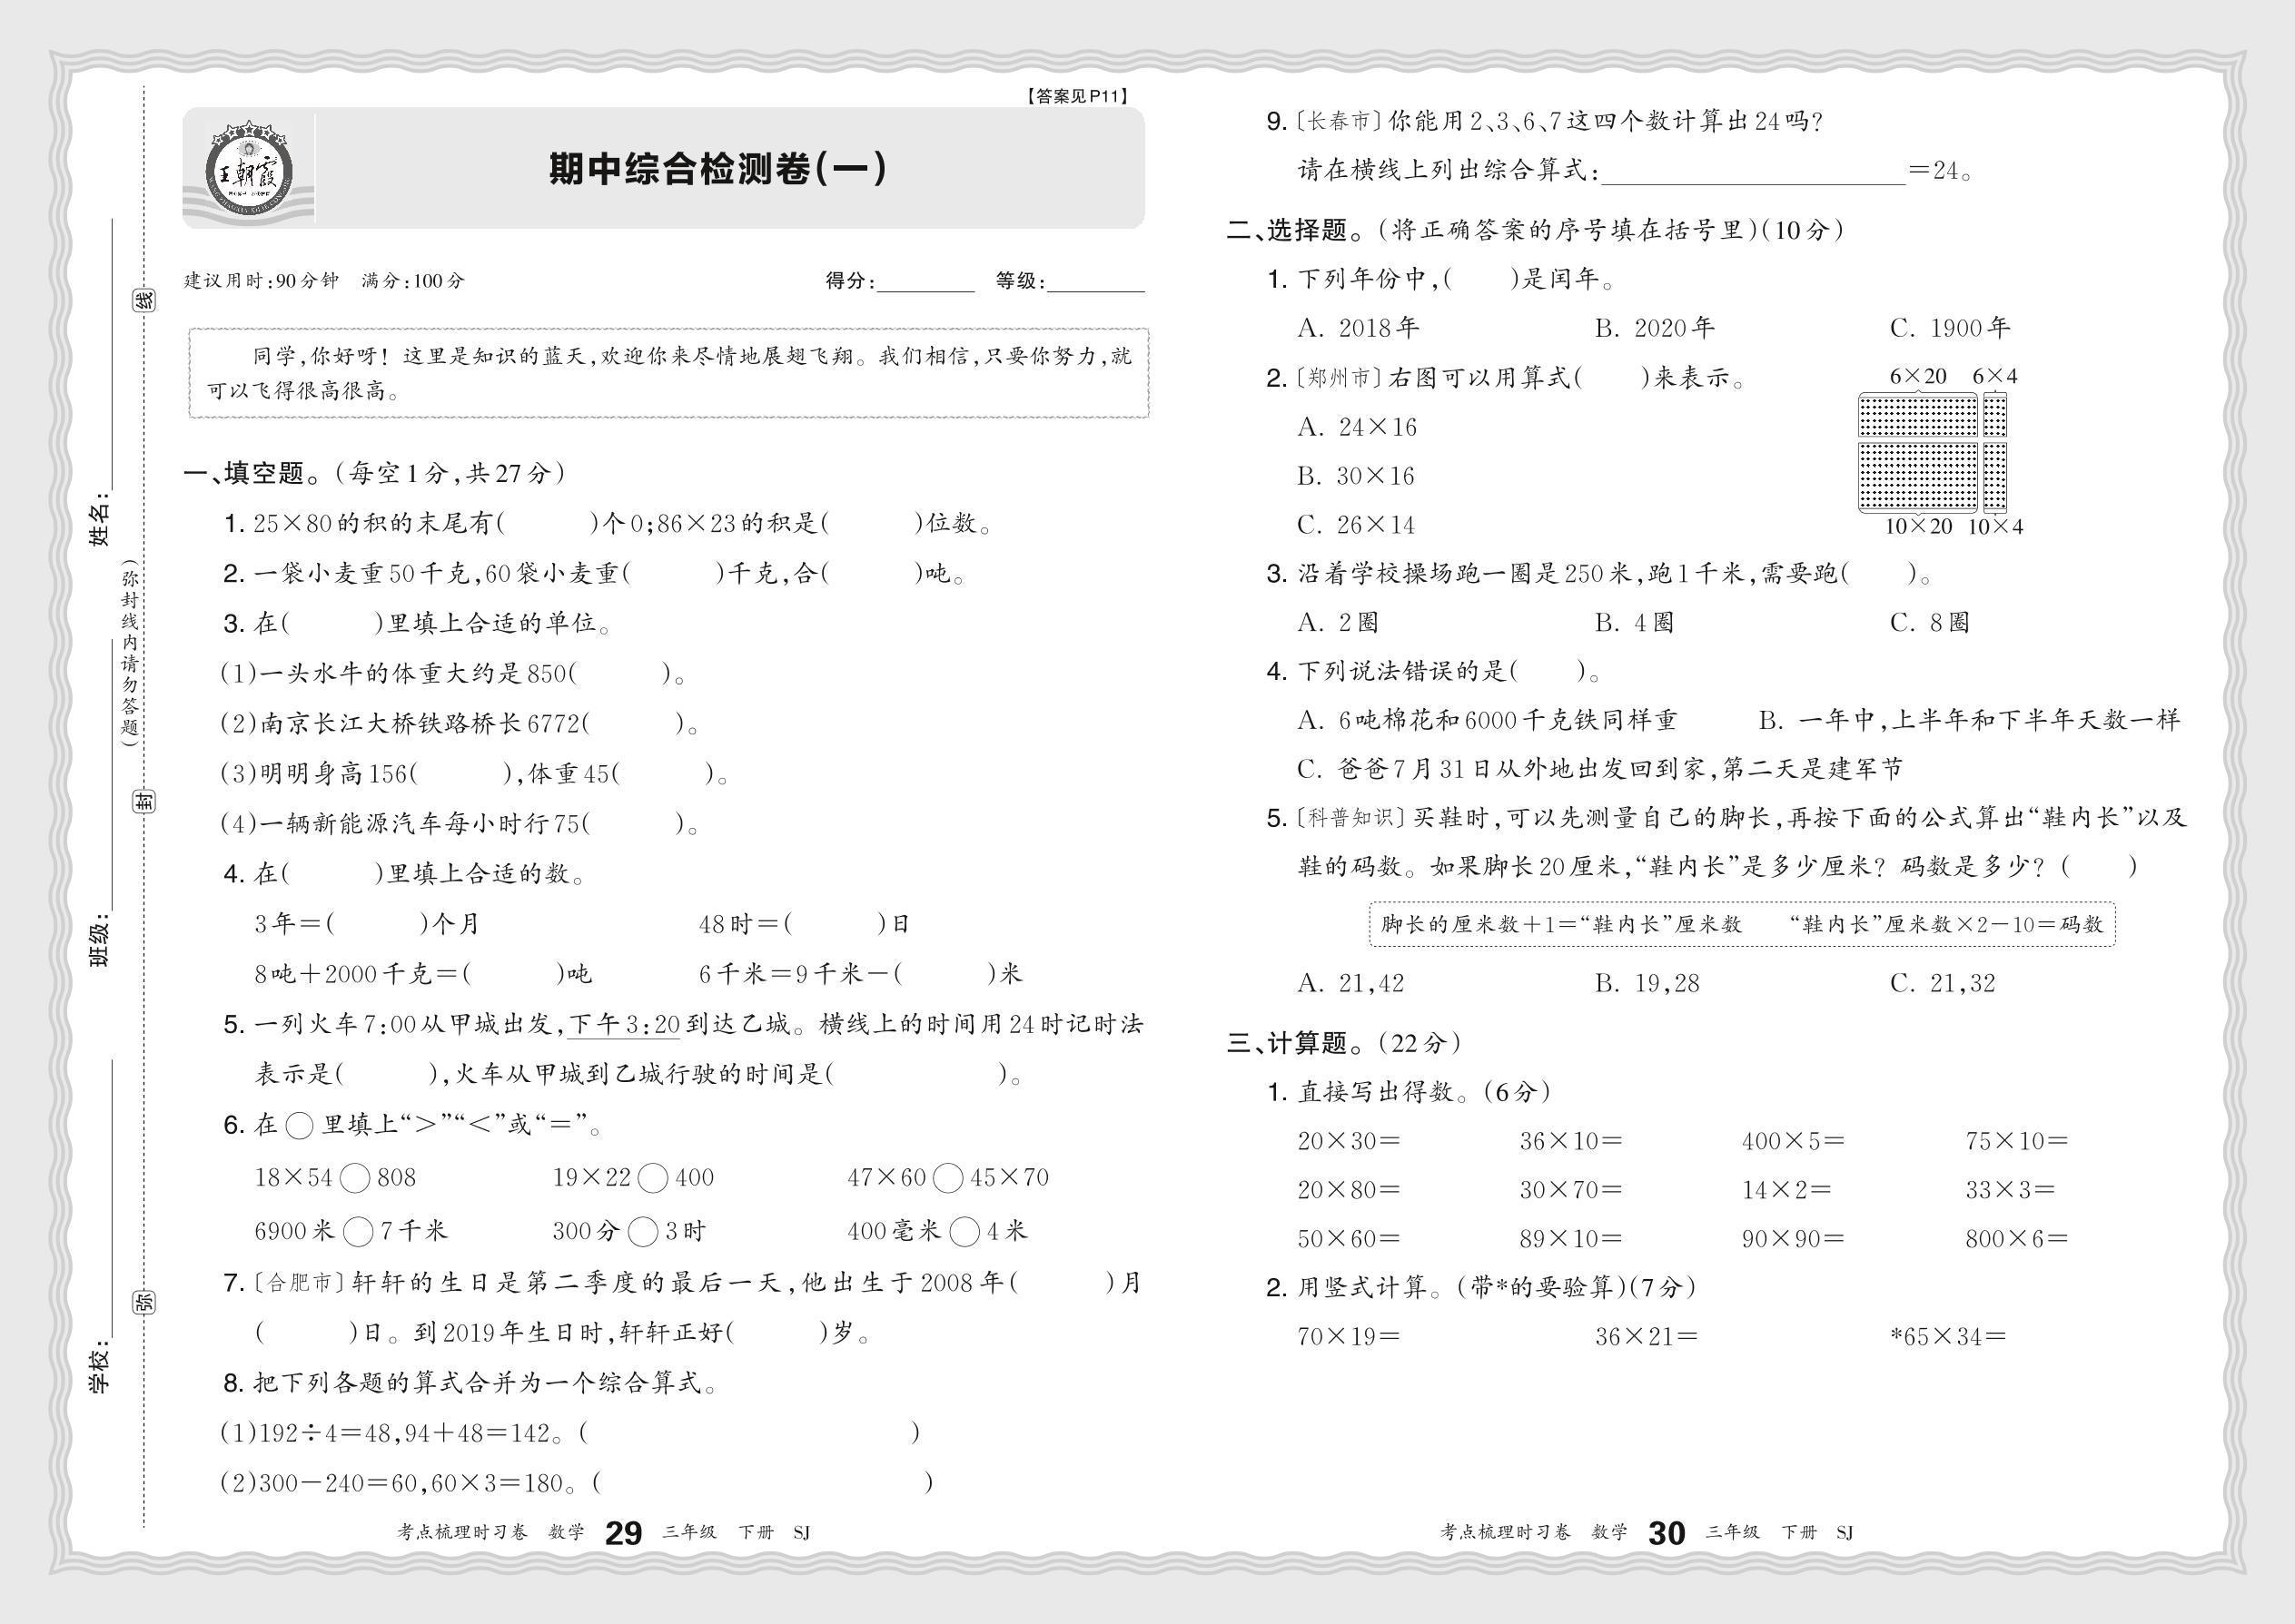Click the circle between 18×54 and 808
This screenshot has width=2295, height=1624.
coord(355,1179)
